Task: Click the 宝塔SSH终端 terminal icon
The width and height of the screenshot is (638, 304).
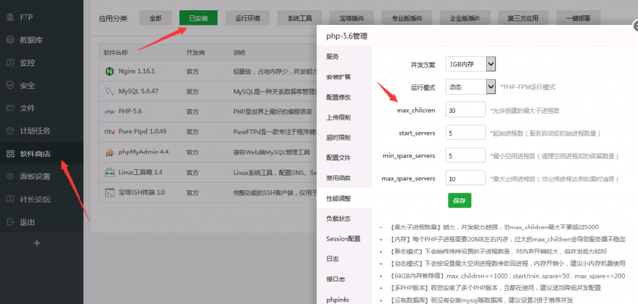Action: coord(110,192)
